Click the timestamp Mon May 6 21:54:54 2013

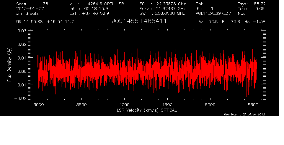(x=244, y=114)
